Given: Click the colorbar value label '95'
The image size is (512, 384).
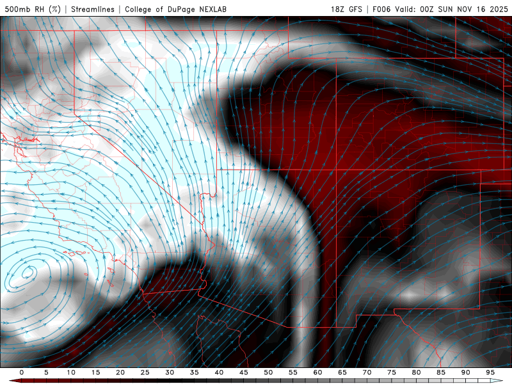Looking at the screenshot, I should 490,372.
